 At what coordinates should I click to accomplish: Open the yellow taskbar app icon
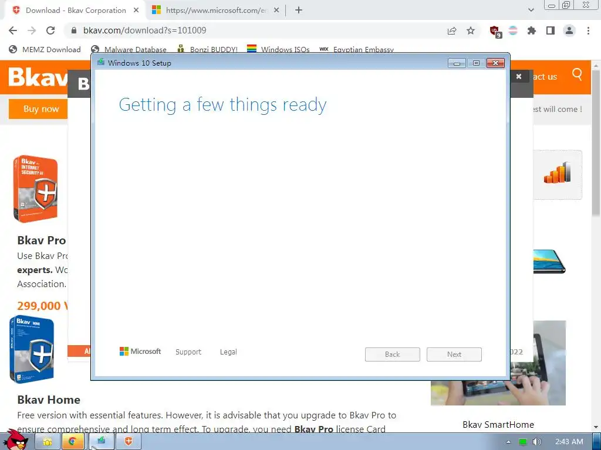pyautogui.click(x=48, y=442)
